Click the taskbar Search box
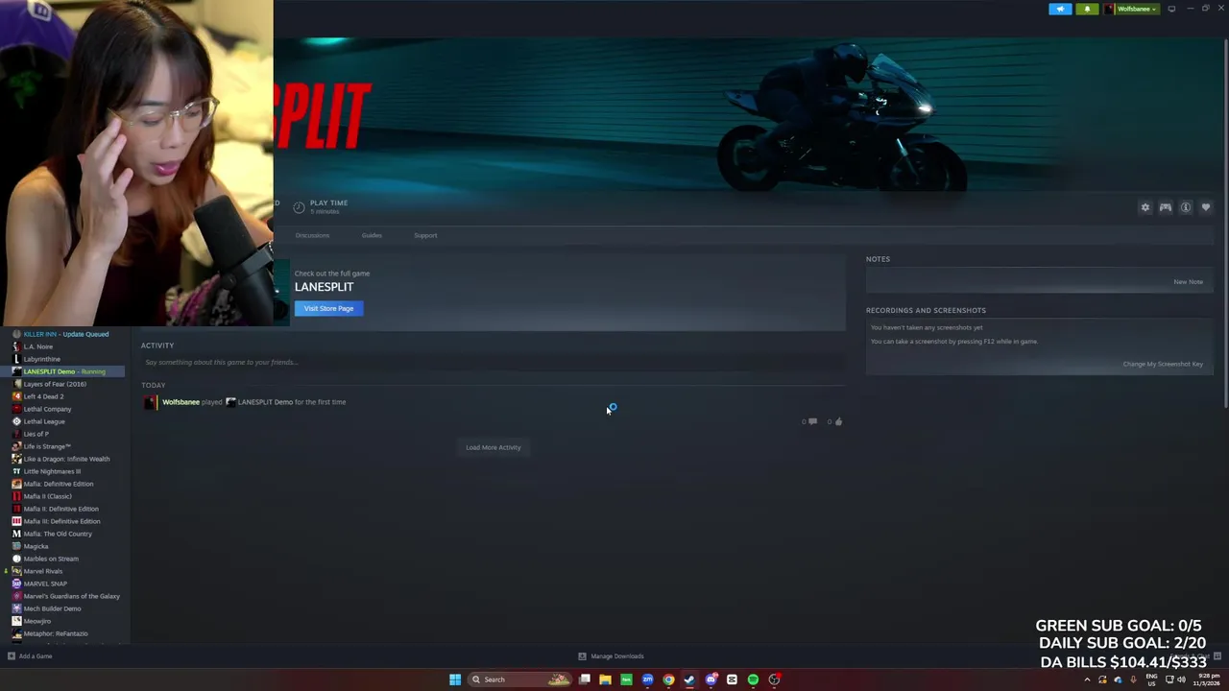Screen dimensions: 1229x691 pos(518,679)
